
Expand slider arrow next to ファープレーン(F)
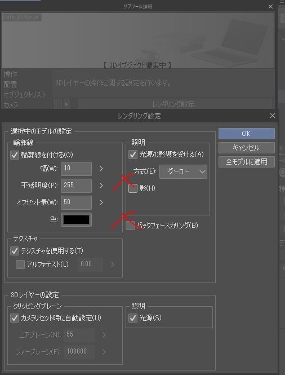pos(104,352)
